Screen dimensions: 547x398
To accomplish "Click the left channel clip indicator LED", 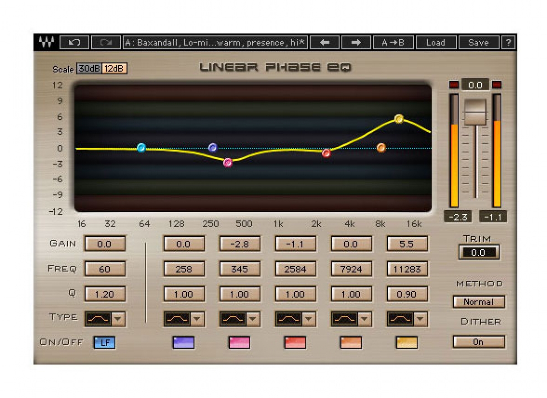I will click(454, 85).
